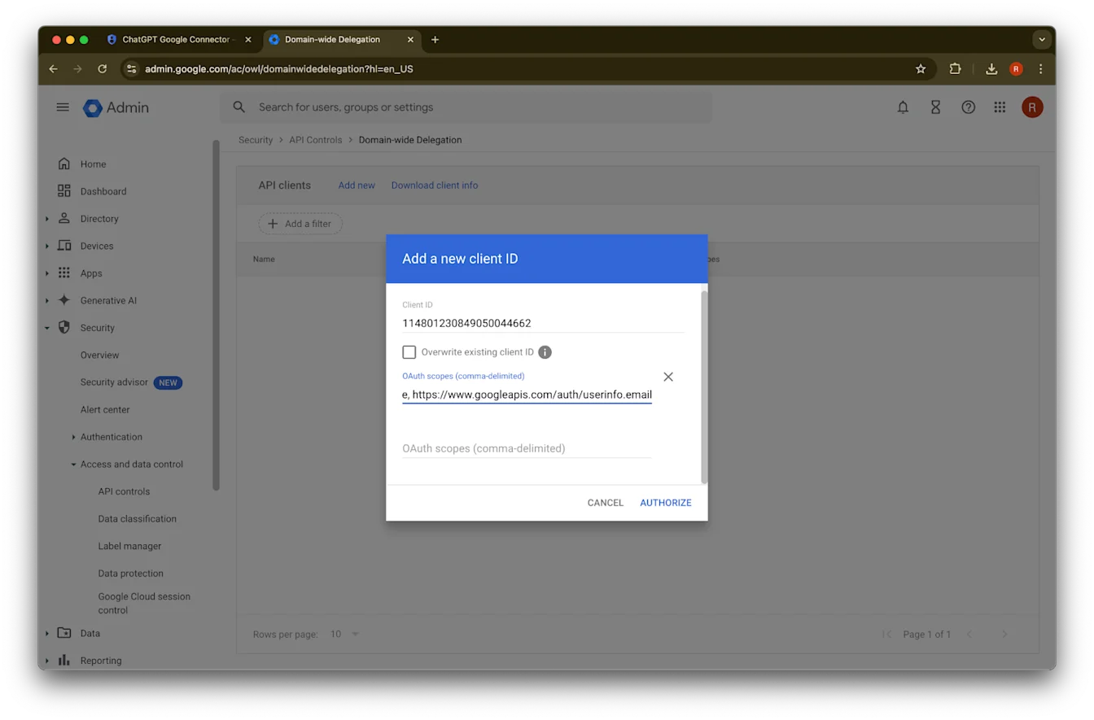
Task: Expand the Generative AI section arrow
Action: 47,300
